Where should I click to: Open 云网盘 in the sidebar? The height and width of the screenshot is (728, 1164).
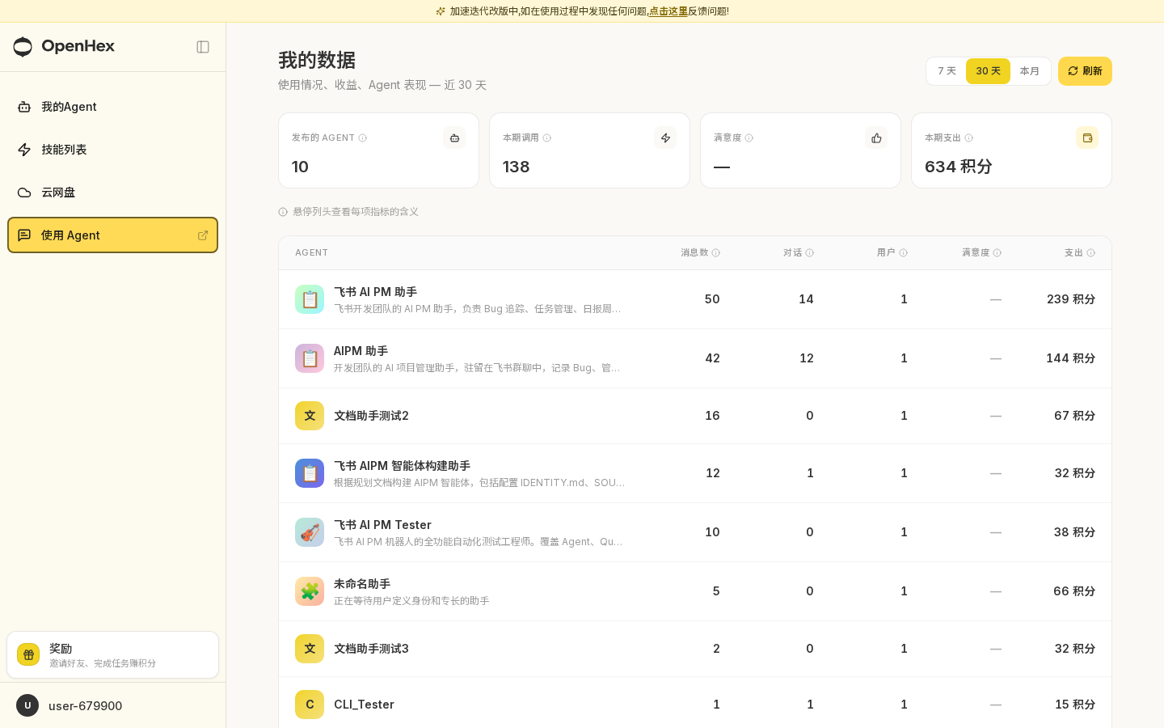point(112,193)
